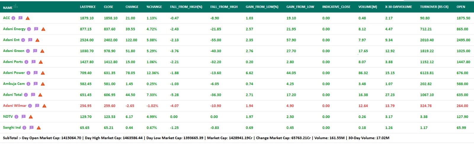Open the note icon for Adani Green
This screenshot has height=144, width=474.
[35, 51]
